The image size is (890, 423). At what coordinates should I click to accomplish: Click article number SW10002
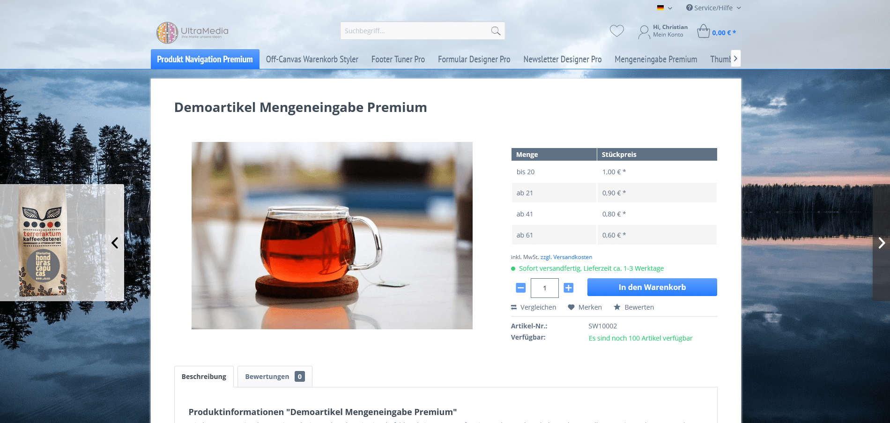coord(603,326)
